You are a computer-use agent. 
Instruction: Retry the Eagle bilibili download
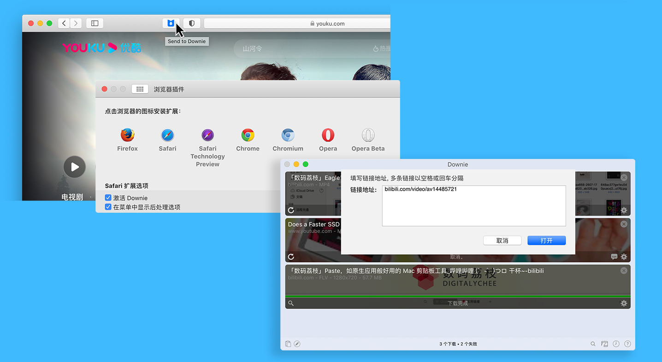(291, 210)
